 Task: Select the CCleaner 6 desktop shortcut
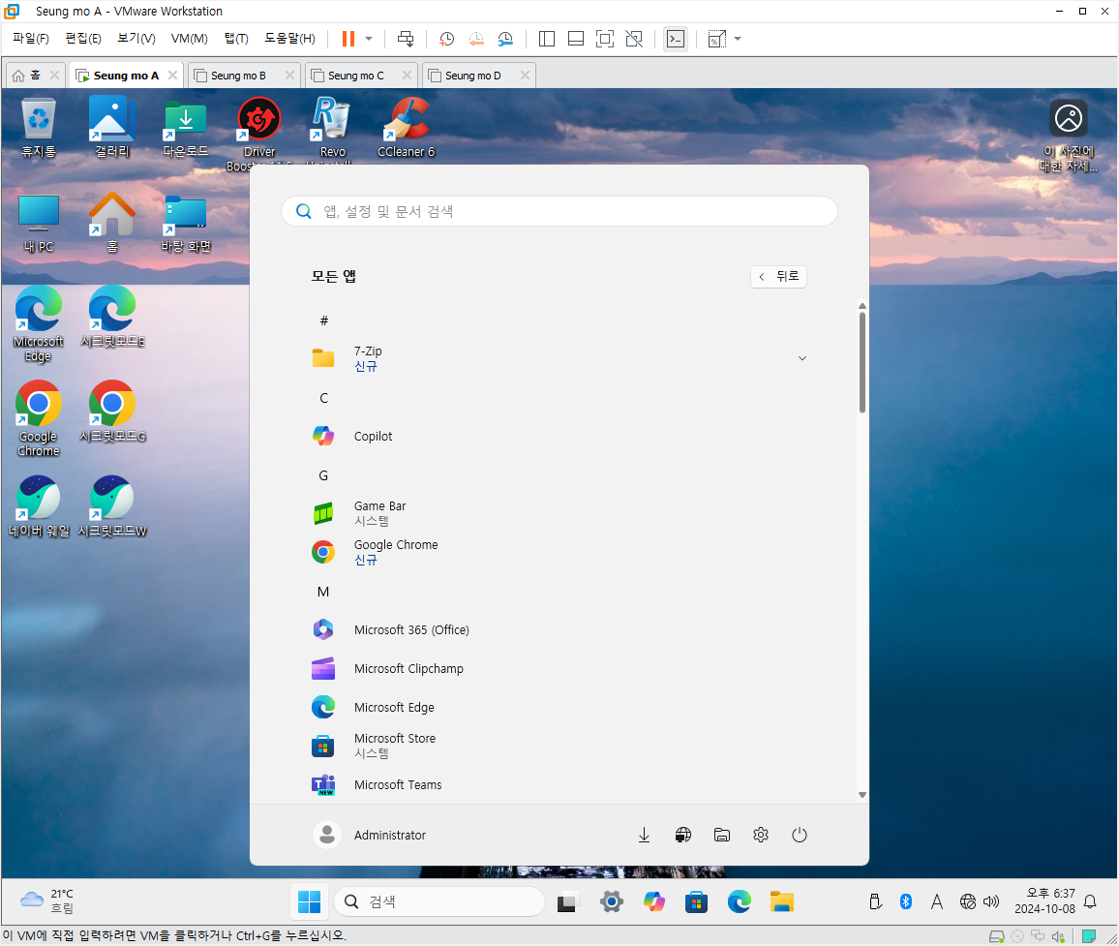click(406, 129)
